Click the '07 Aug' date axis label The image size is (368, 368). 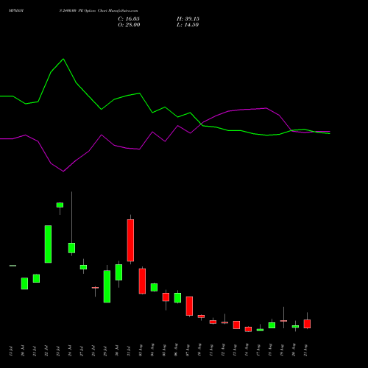pyautogui.click(x=188, y=350)
